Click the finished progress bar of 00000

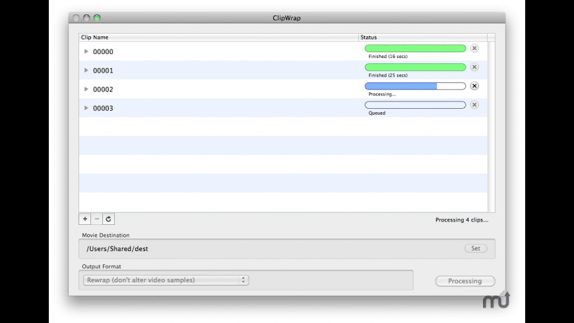pyautogui.click(x=415, y=48)
